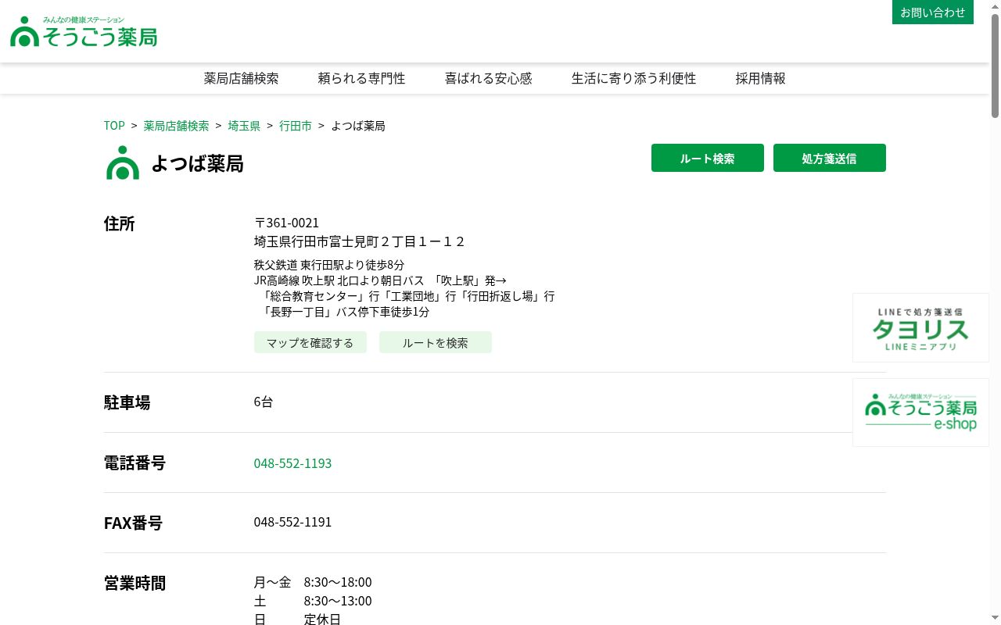Click the green ルート検索 button
Image resolution: width=1001 pixels, height=625 pixels.
(708, 158)
